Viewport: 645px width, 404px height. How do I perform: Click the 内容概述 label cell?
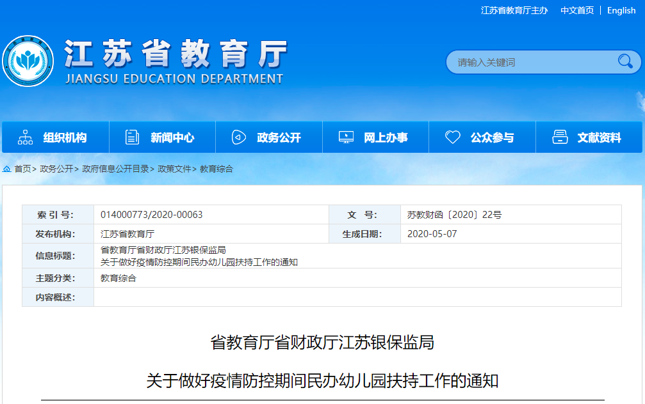(58, 297)
